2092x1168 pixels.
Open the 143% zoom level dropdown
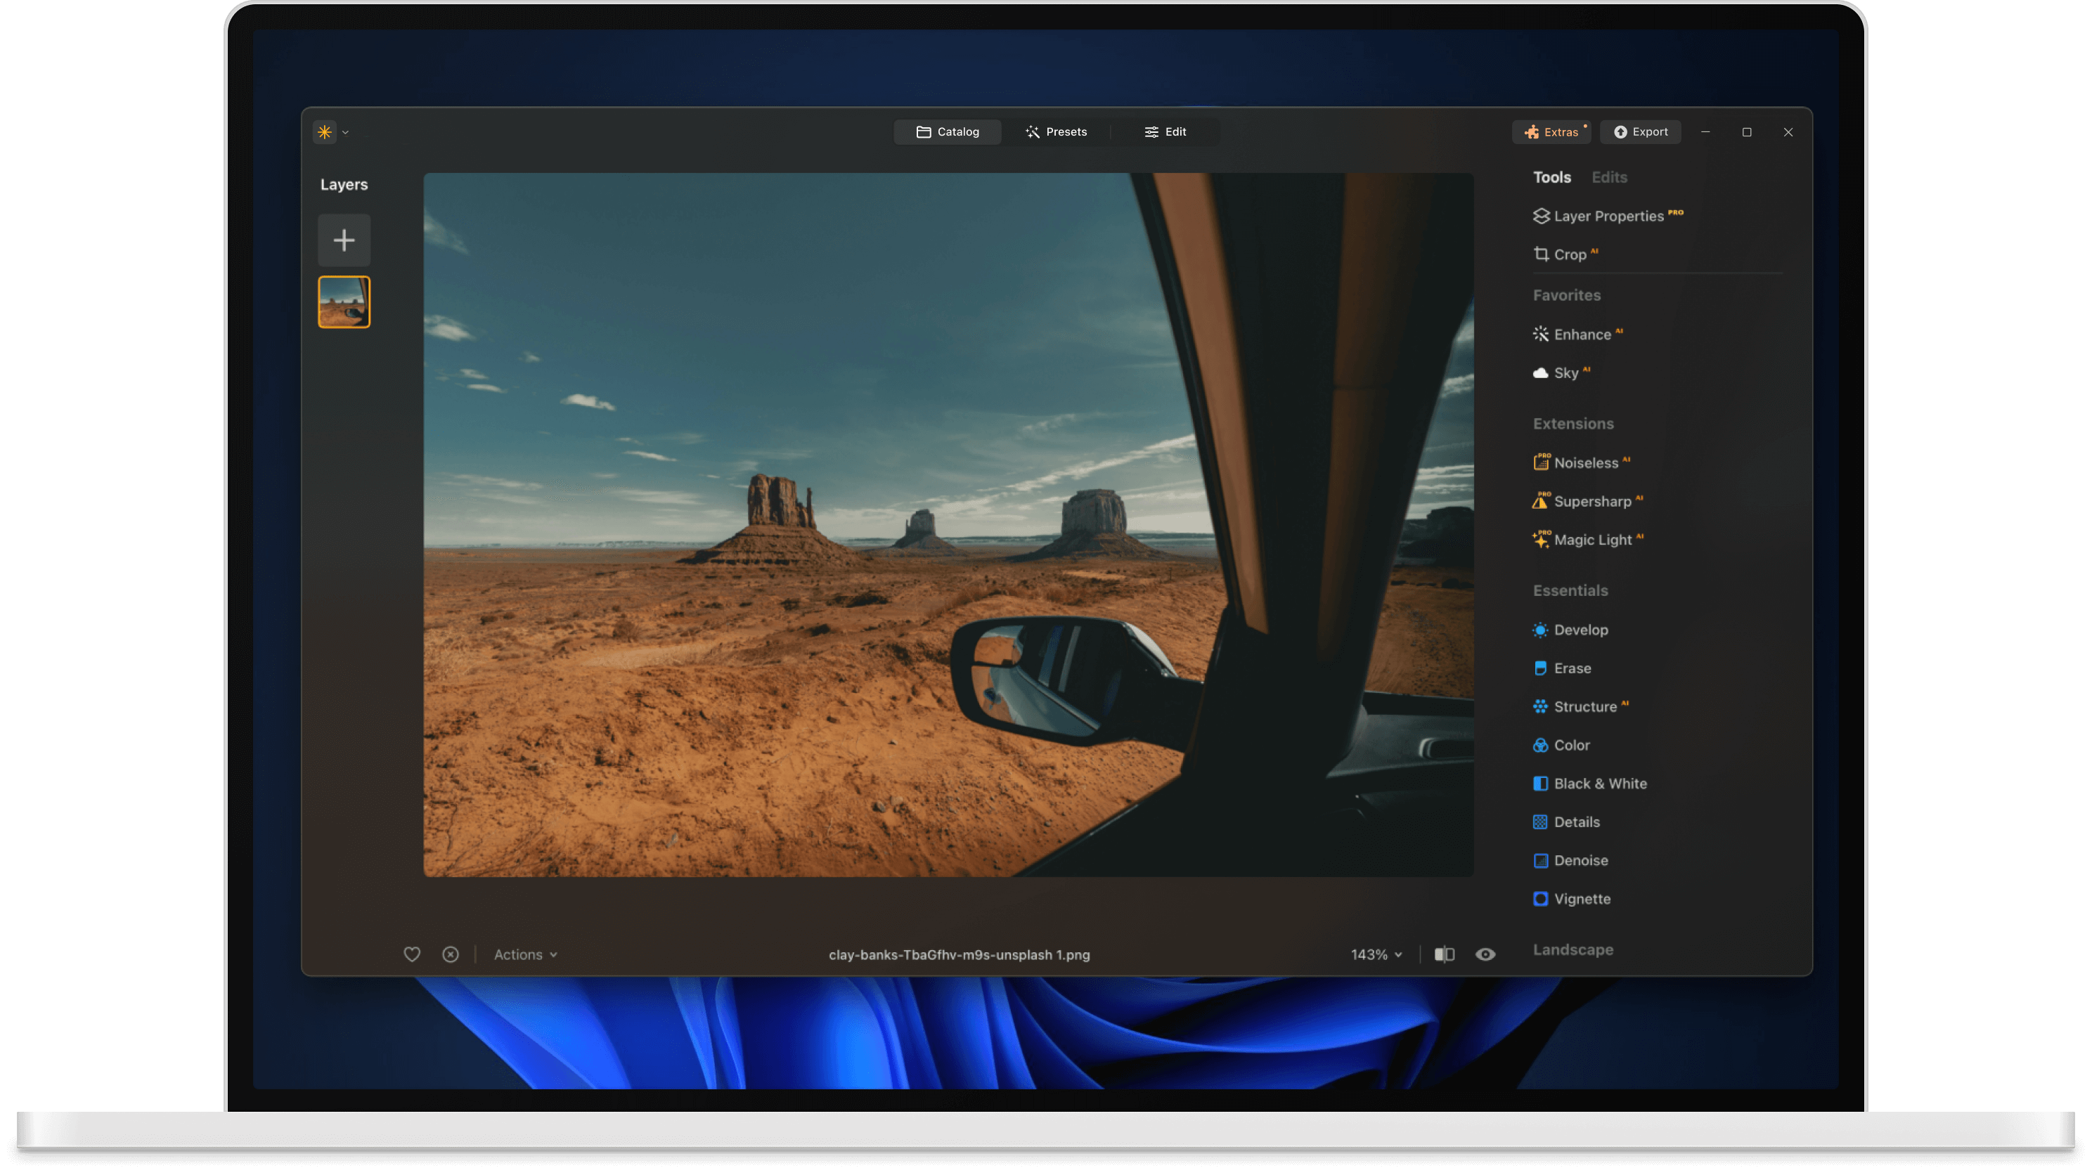[x=1376, y=954]
